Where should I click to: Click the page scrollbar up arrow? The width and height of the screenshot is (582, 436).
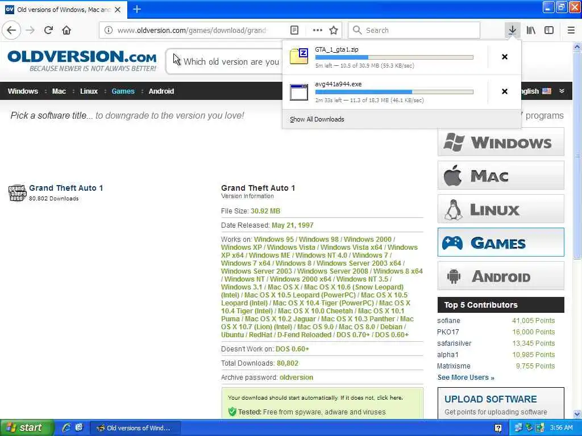(x=577, y=47)
